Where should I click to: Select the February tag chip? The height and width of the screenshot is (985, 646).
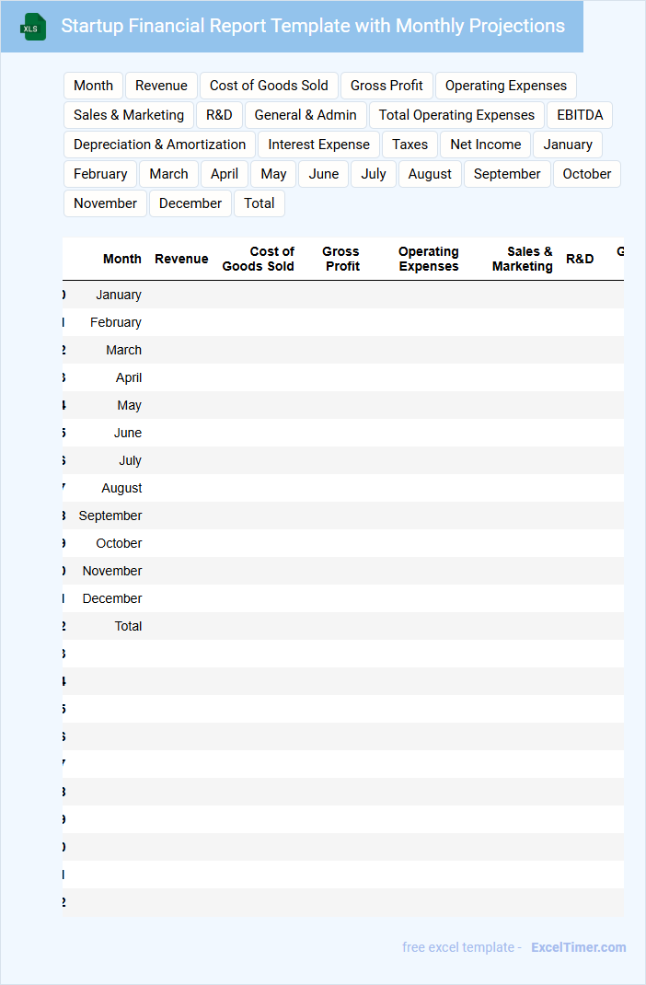click(x=100, y=174)
